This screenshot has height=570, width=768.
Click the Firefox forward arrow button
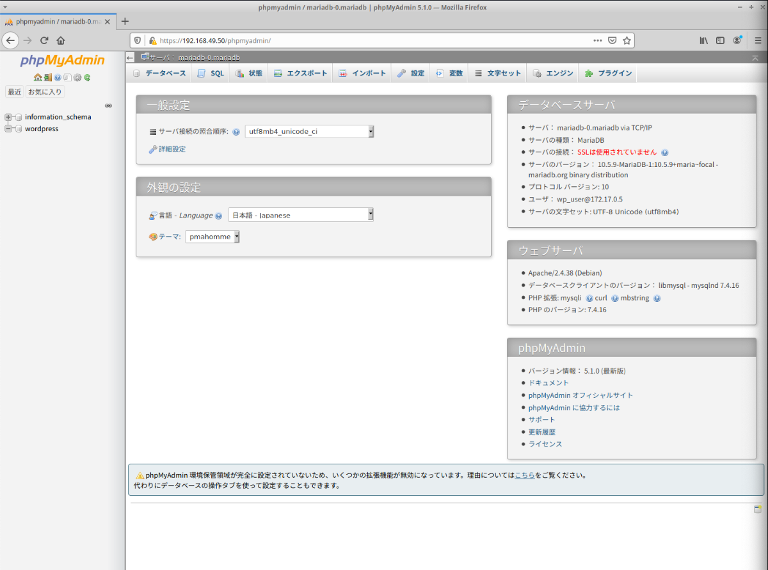(x=28, y=40)
